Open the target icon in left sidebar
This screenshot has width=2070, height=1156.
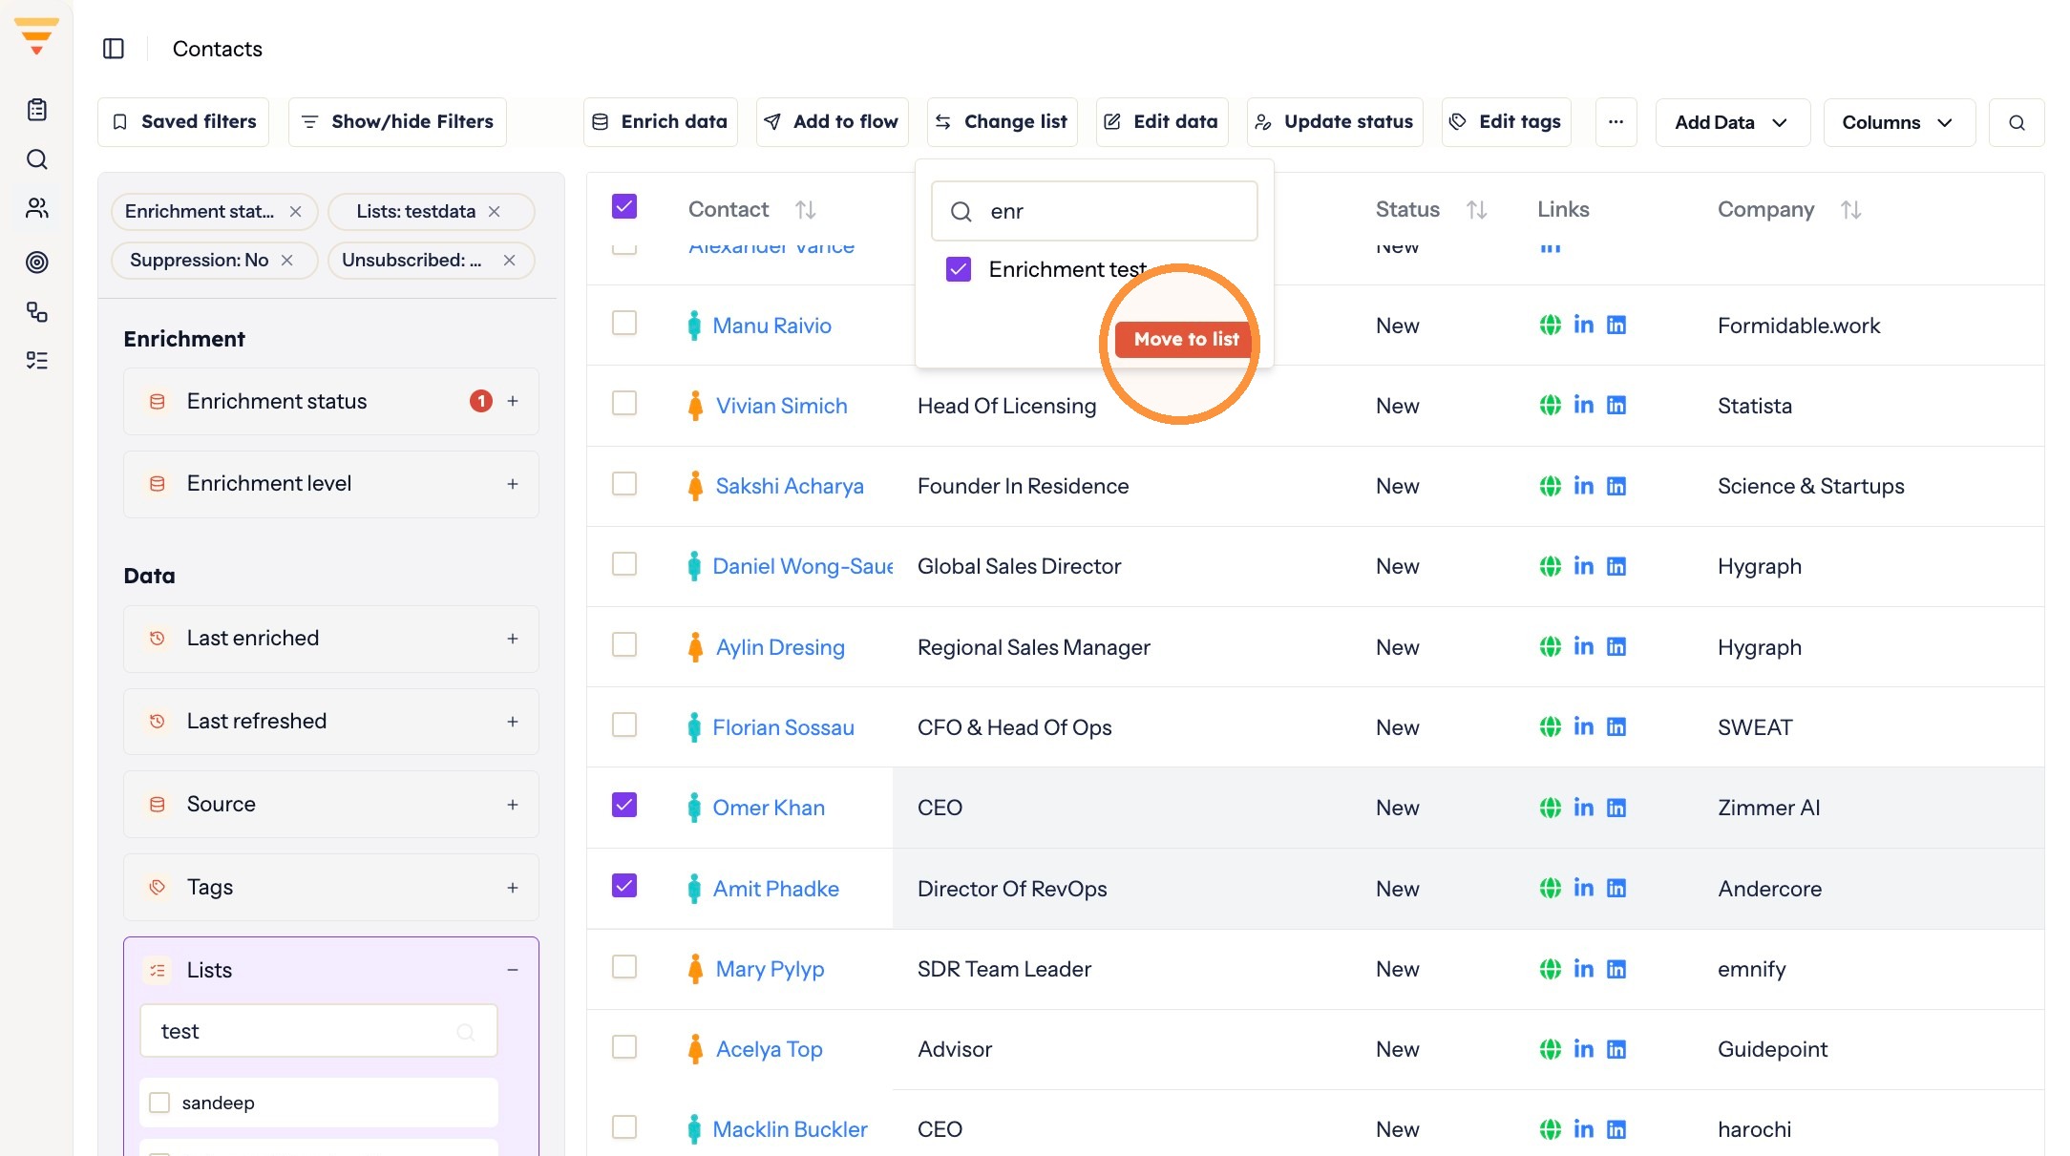pyautogui.click(x=37, y=262)
